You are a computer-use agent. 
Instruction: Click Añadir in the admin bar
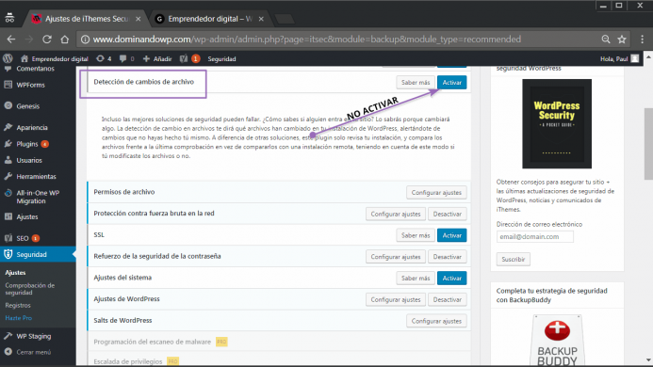(157, 58)
